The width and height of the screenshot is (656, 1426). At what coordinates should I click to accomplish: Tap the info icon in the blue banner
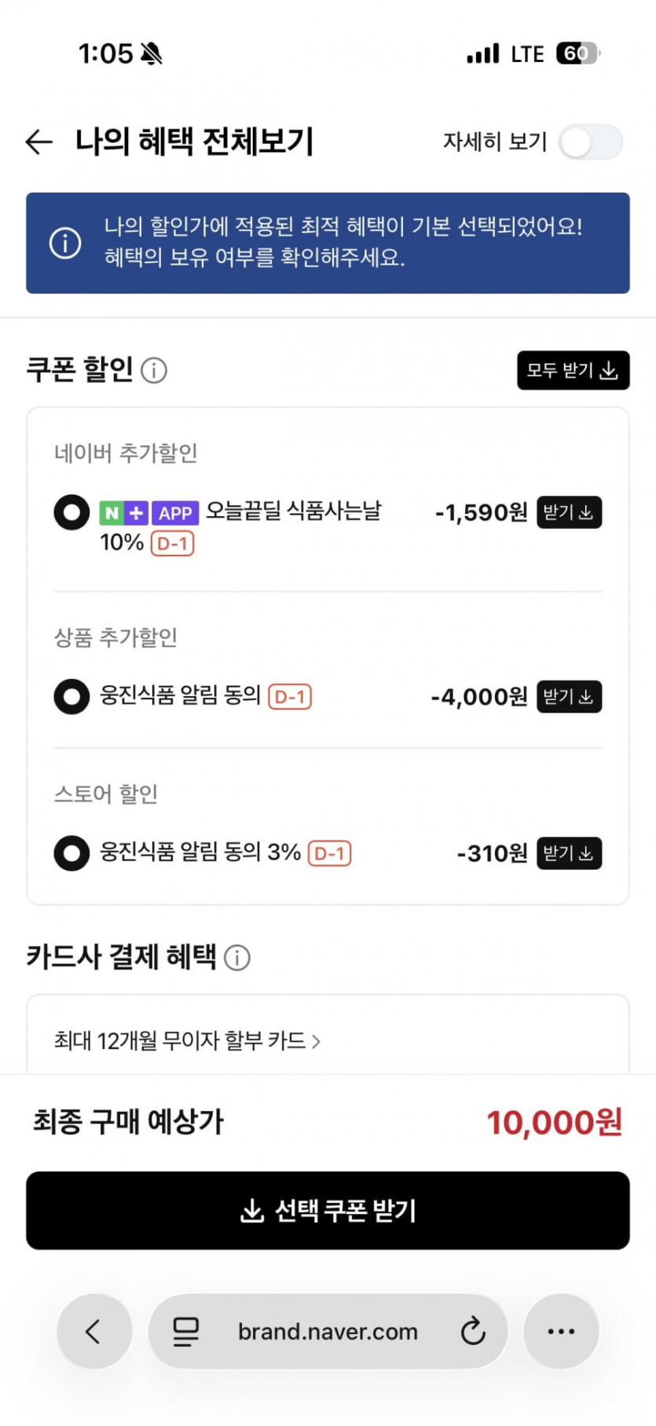pyautogui.click(x=65, y=243)
